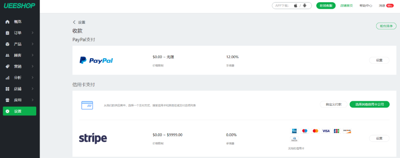Click the 店铺 menu label
This screenshot has height=158, width=400.
(18, 89)
